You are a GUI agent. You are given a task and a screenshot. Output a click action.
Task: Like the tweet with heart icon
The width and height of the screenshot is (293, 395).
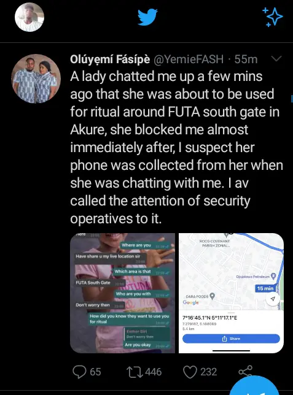pos(190,372)
